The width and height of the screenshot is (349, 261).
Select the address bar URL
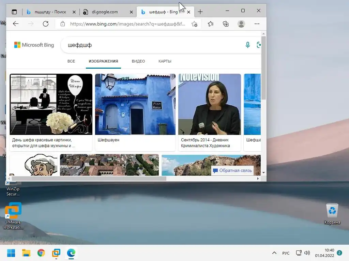(127, 24)
